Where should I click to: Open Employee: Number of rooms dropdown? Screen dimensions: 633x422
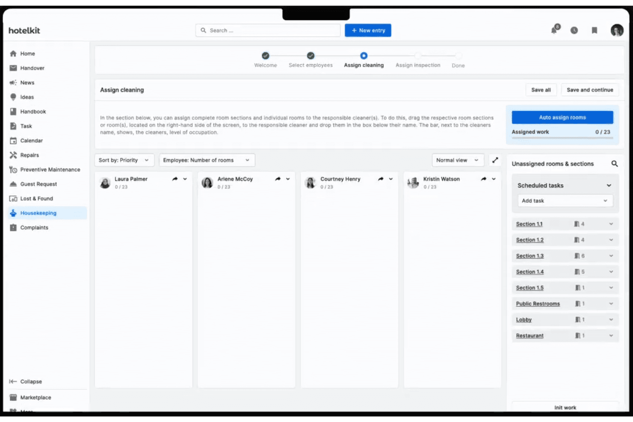pyautogui.click(x=207, y=160)
